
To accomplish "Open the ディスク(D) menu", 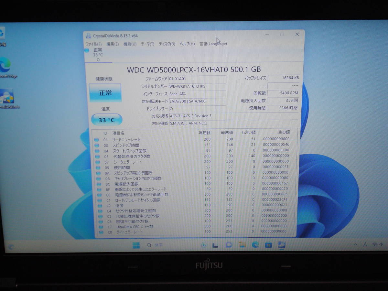I will tap(167, 44).
